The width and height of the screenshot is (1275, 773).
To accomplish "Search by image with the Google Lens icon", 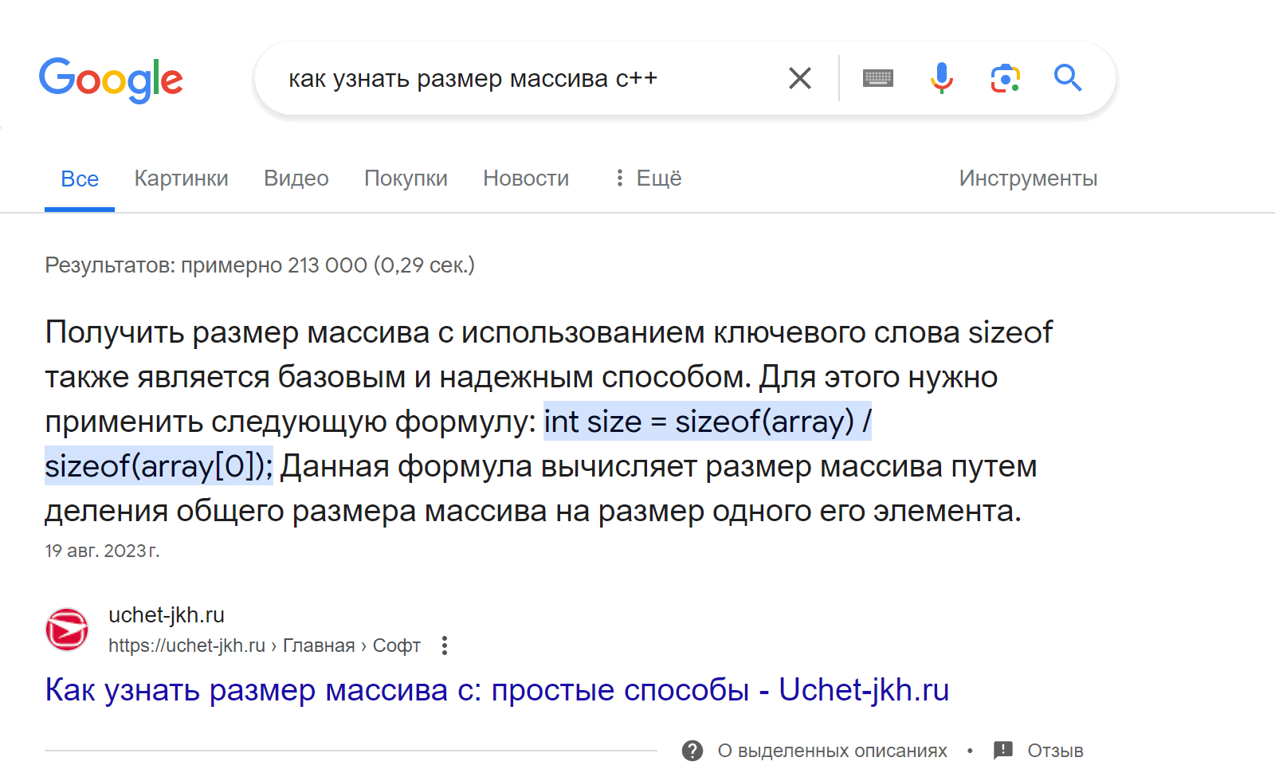I will (x=1005, y=77).
